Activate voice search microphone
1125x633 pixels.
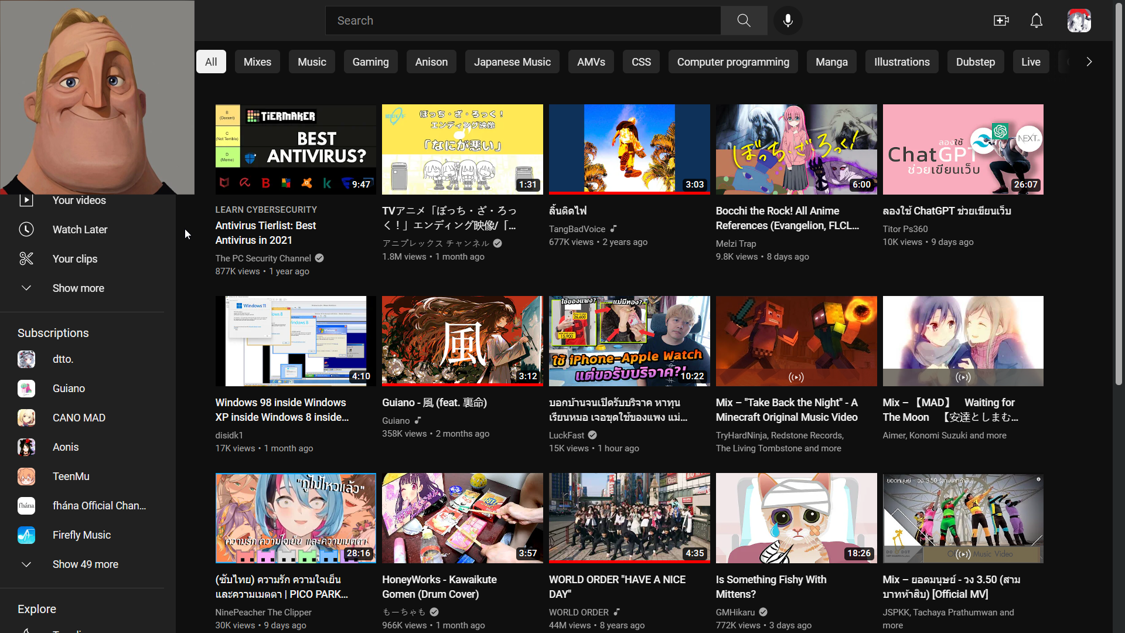787,21
